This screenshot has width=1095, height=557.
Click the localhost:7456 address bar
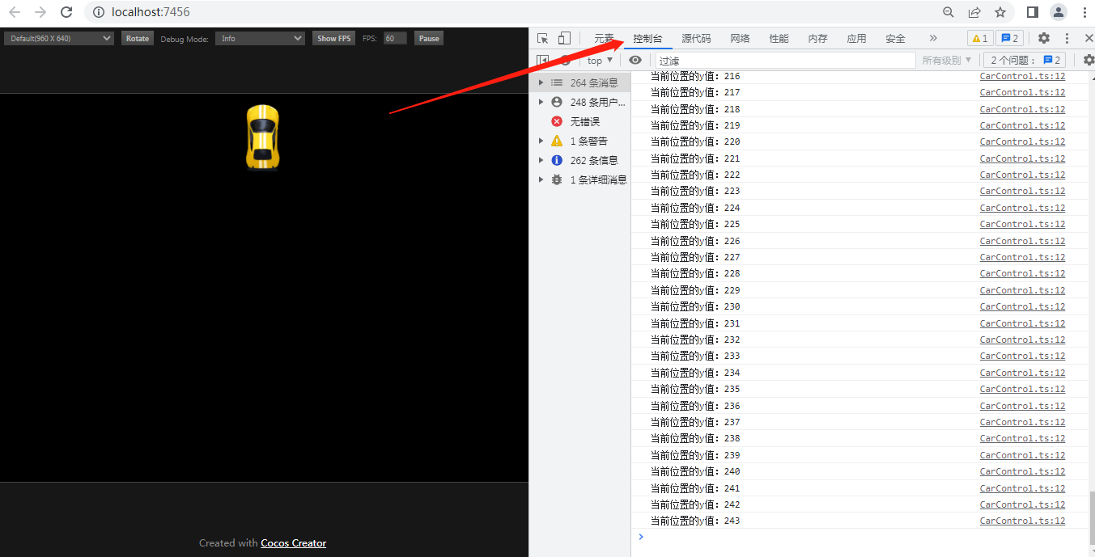click(510, 12)
